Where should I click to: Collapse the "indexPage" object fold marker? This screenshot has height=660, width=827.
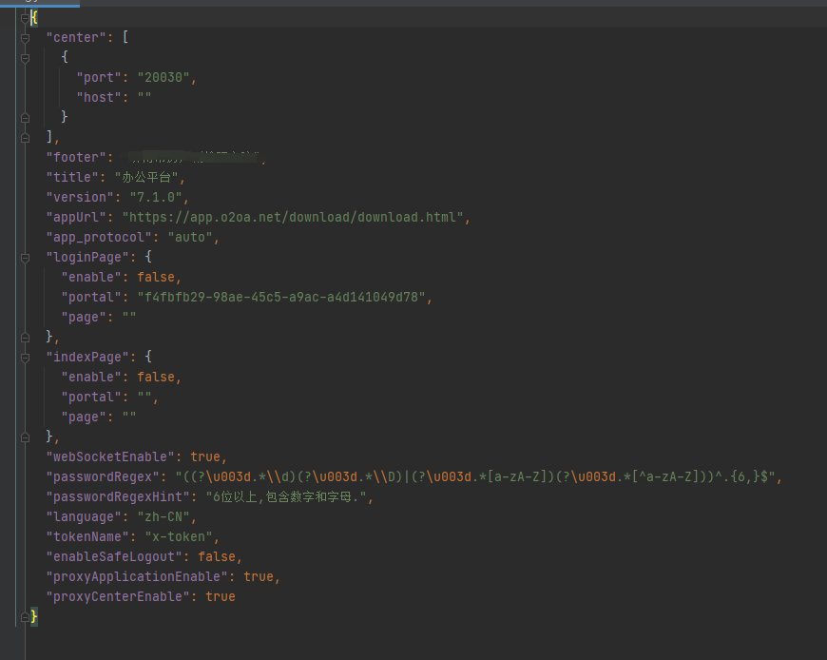(x=25, y=358)
